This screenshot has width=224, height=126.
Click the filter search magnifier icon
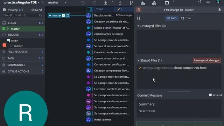pos(41,15)
